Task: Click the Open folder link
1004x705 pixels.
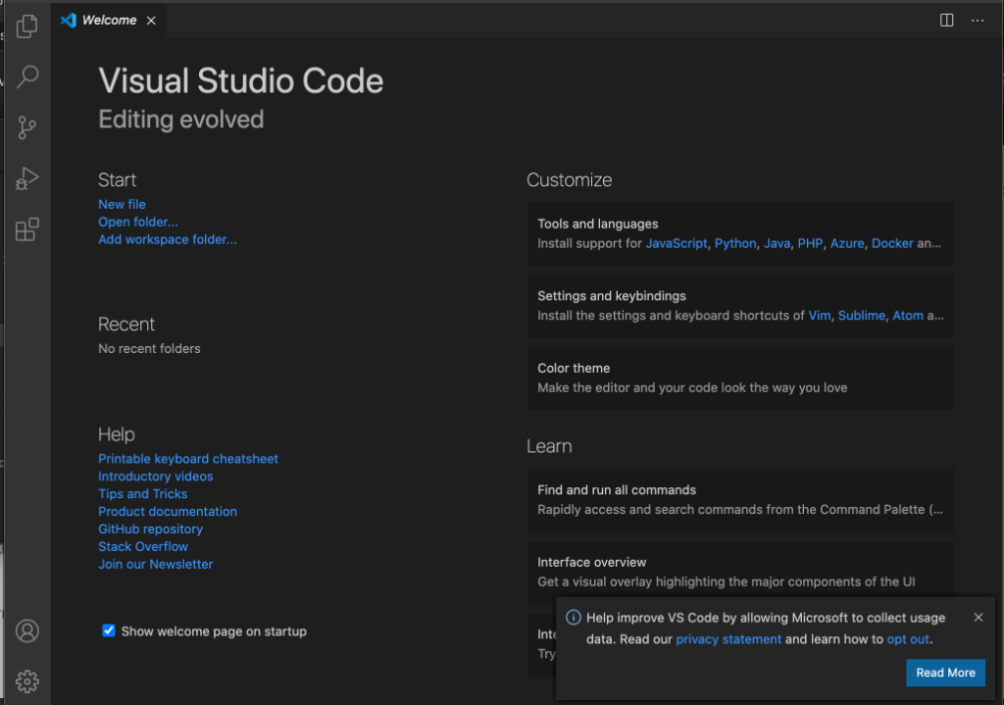Action: (138, 222)
